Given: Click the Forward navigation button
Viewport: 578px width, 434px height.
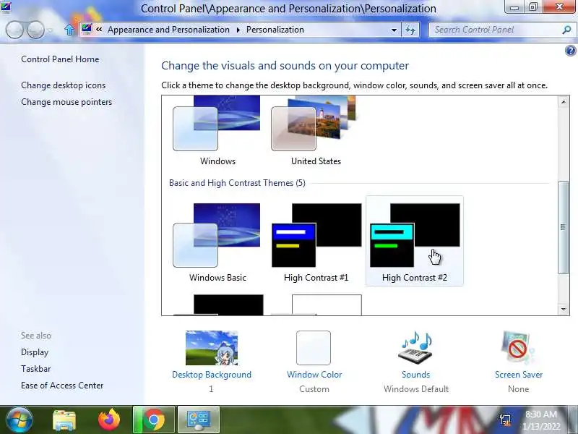Looking at the screenshot, I should click(35, 30).
